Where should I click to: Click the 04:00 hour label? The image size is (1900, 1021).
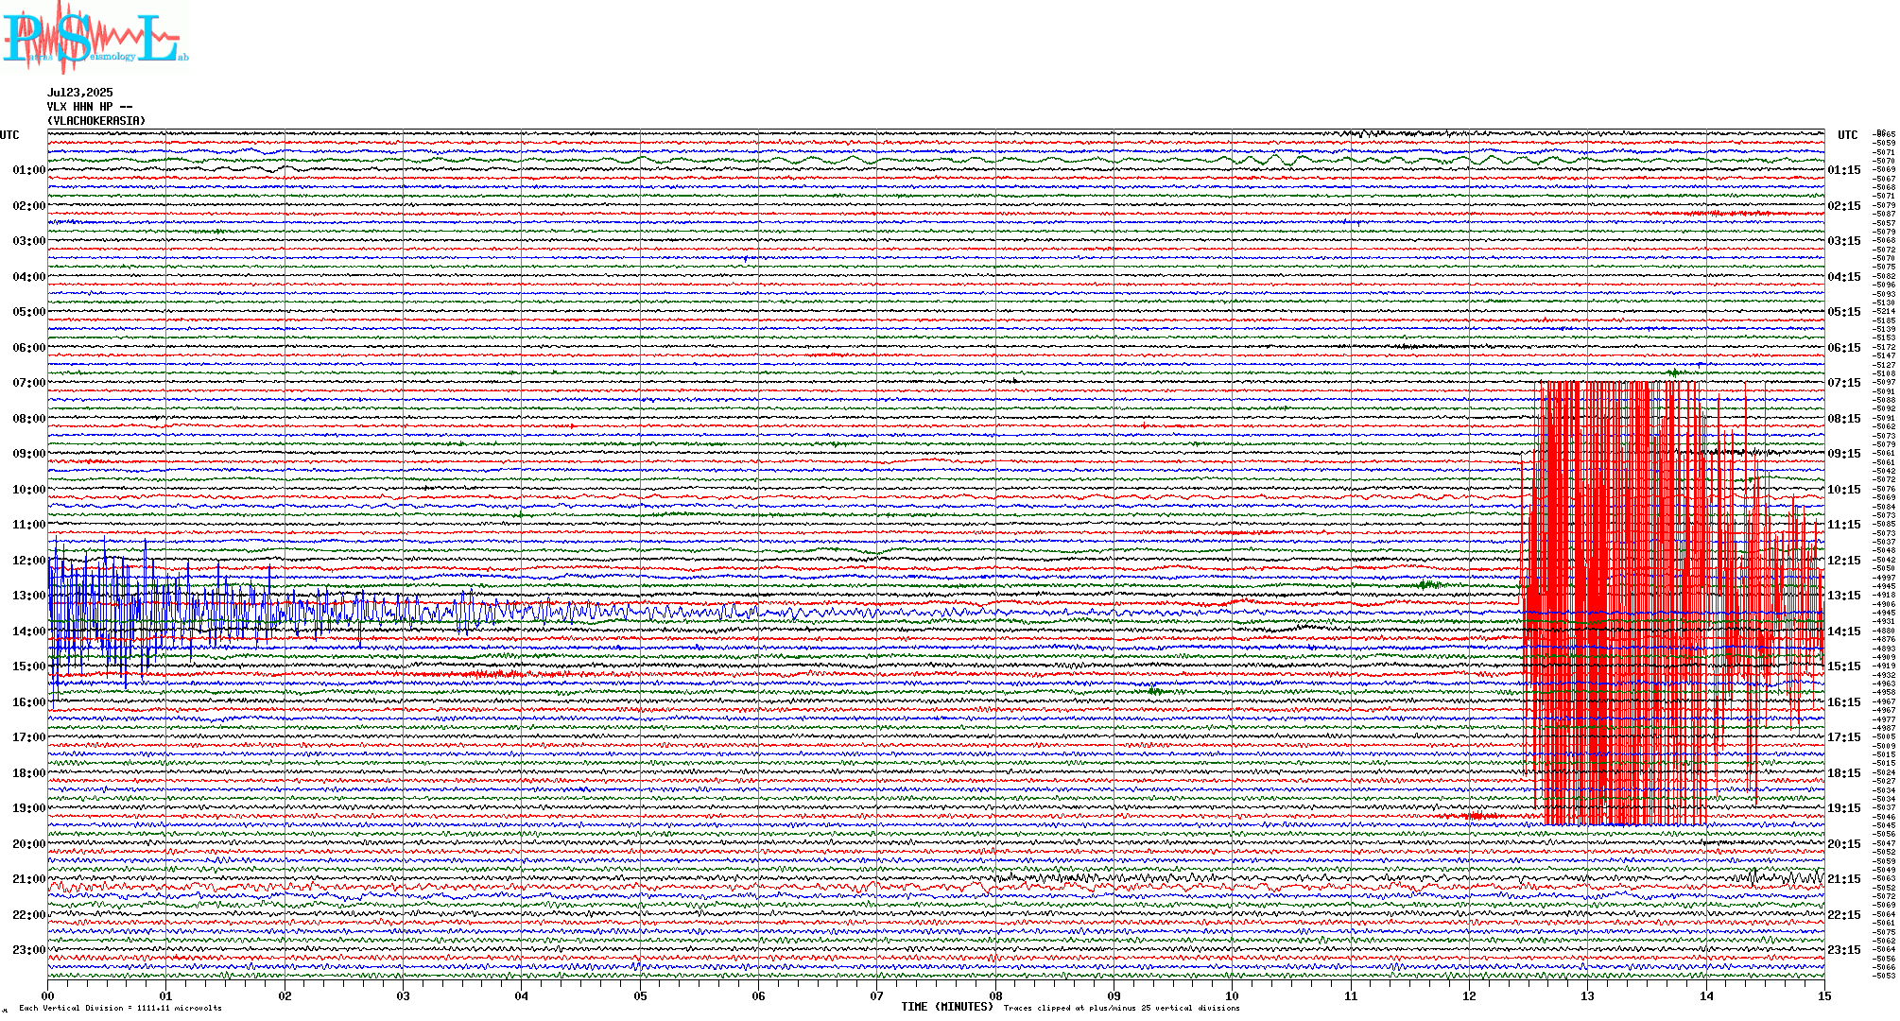[29, 277]
